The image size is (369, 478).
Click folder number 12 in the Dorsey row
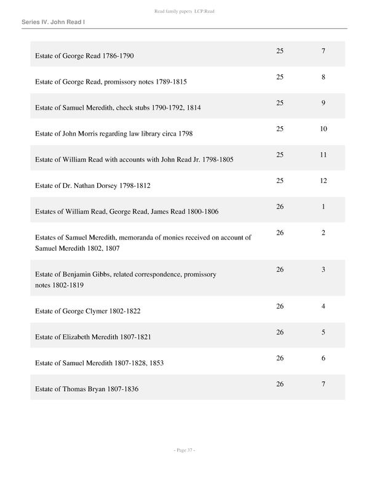click(323, 180)
